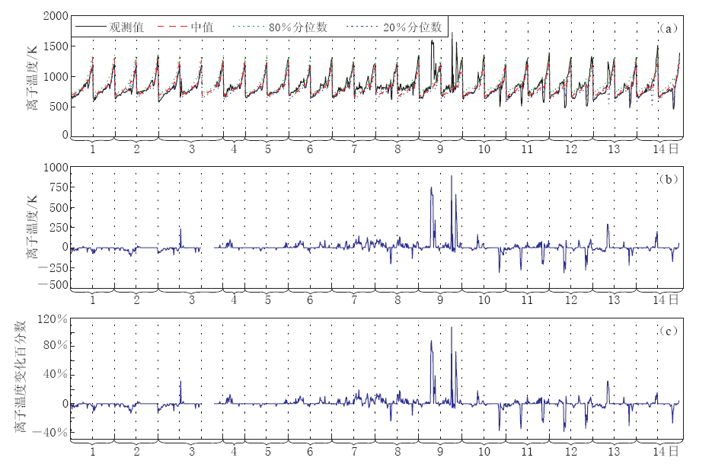Click day 4 label under panel (c)

234,451
